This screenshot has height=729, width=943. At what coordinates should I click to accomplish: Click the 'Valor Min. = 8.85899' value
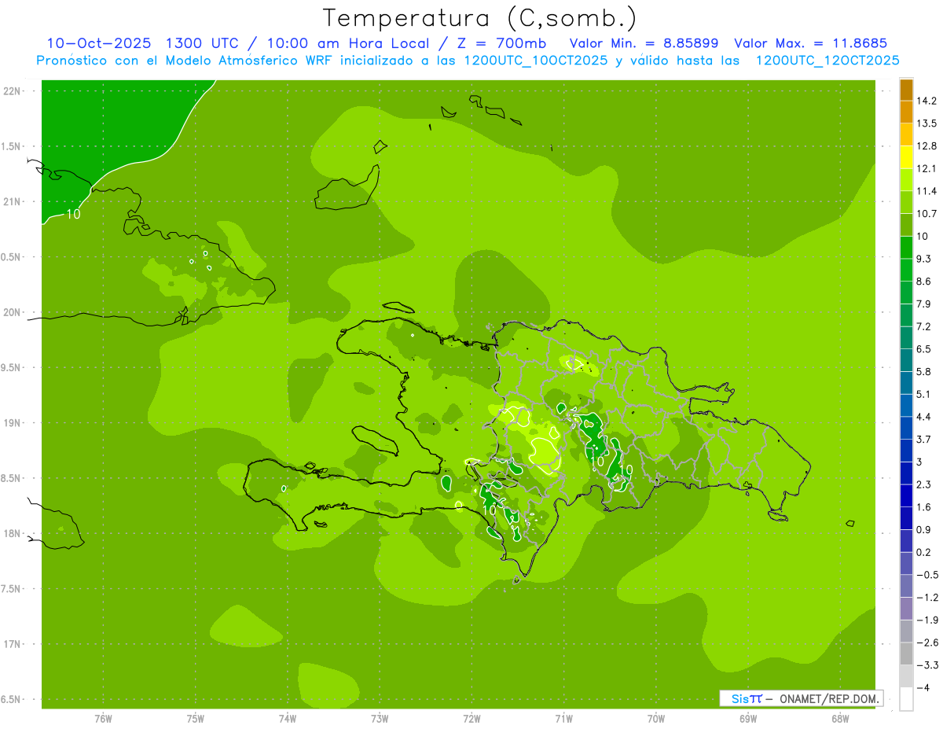click(645, 43)
